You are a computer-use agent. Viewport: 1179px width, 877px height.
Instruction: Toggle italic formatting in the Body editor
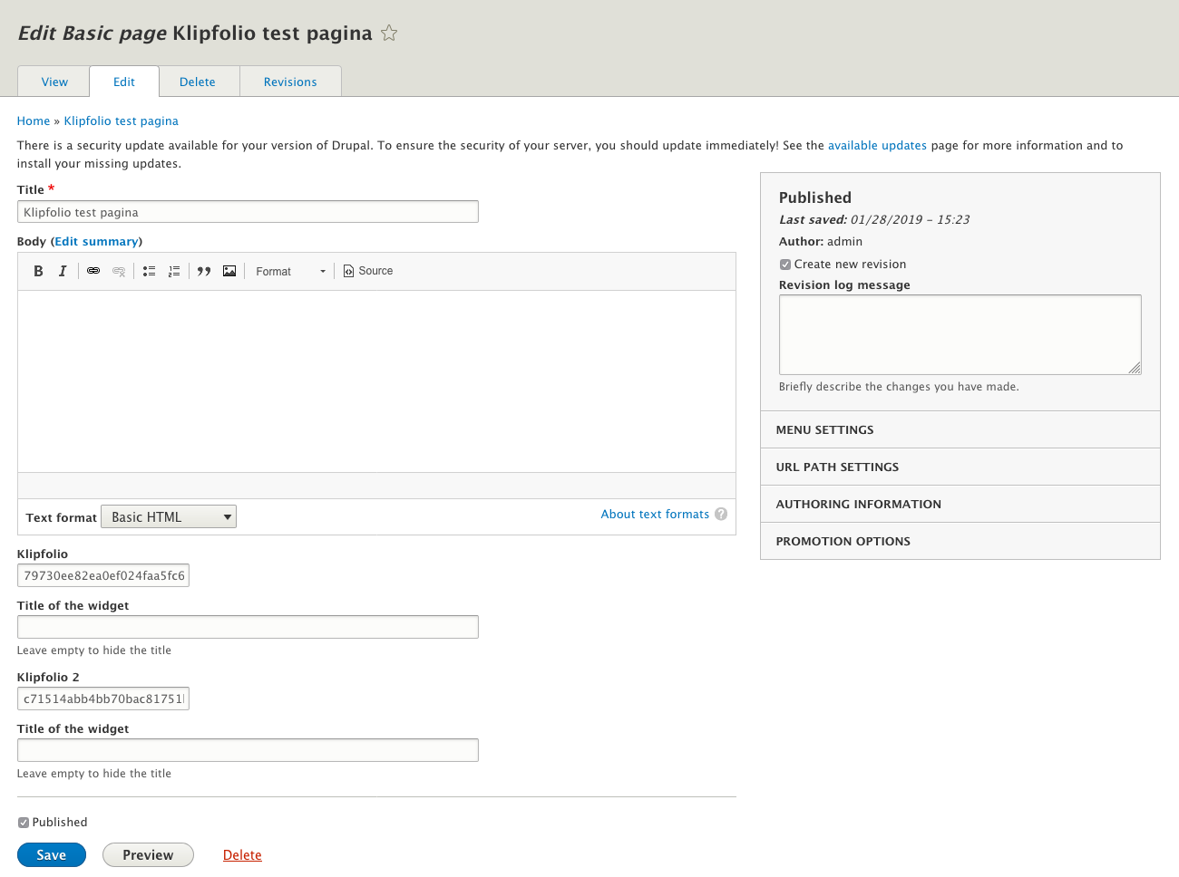(63, 270)
